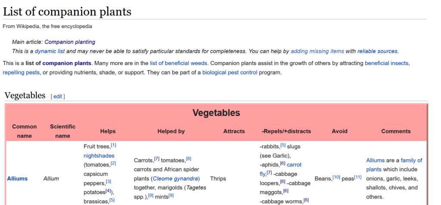Open the carrot fly link
Image resolution: width=441 pixels, height=205 pixels.
coord(294,165)
